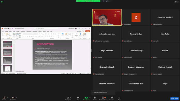Click the Click to add notes field
180x101 pixels.
pos(20,71)
